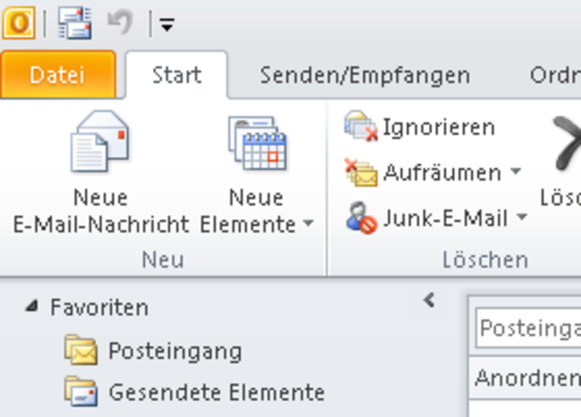This screenshot has width=581, height=417.
Task: Open the Neue Elemente dropdown arrow
Action: tap(308, 223)
